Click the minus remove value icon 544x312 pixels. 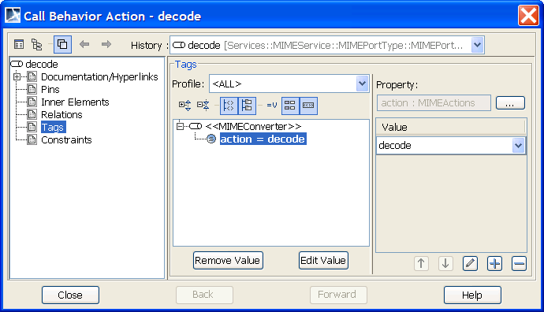519,264
